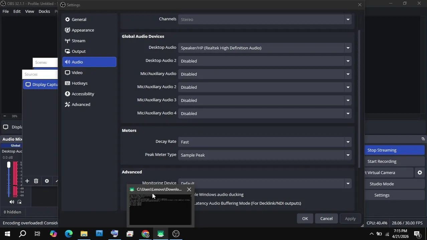Screen dimensions: 427x240
Task: Close the taskbar preview thumbnail
Action: pos(189,189)
